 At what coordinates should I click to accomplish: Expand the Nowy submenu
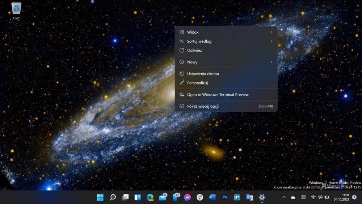pyautogui.click(x=226, y=62)
